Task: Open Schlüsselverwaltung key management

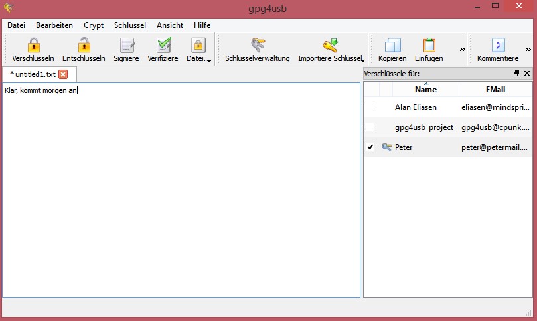Action: coord(257,45)
